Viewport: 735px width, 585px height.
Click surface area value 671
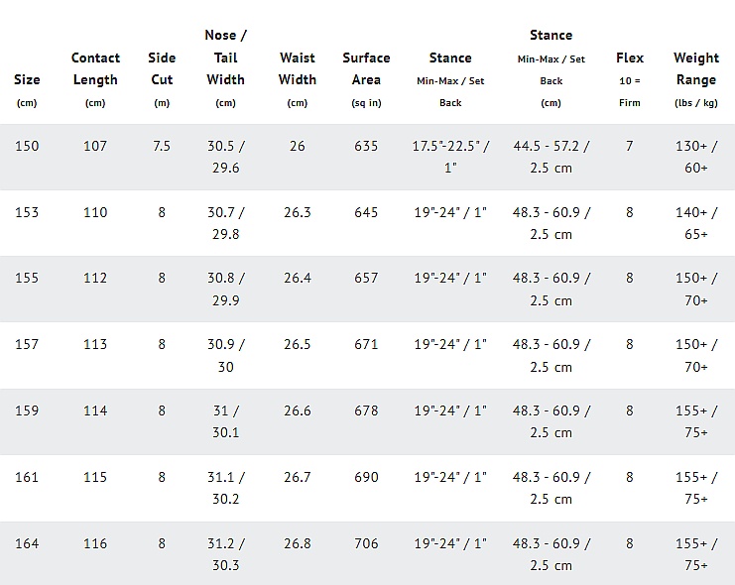click(x=366, y=344)
